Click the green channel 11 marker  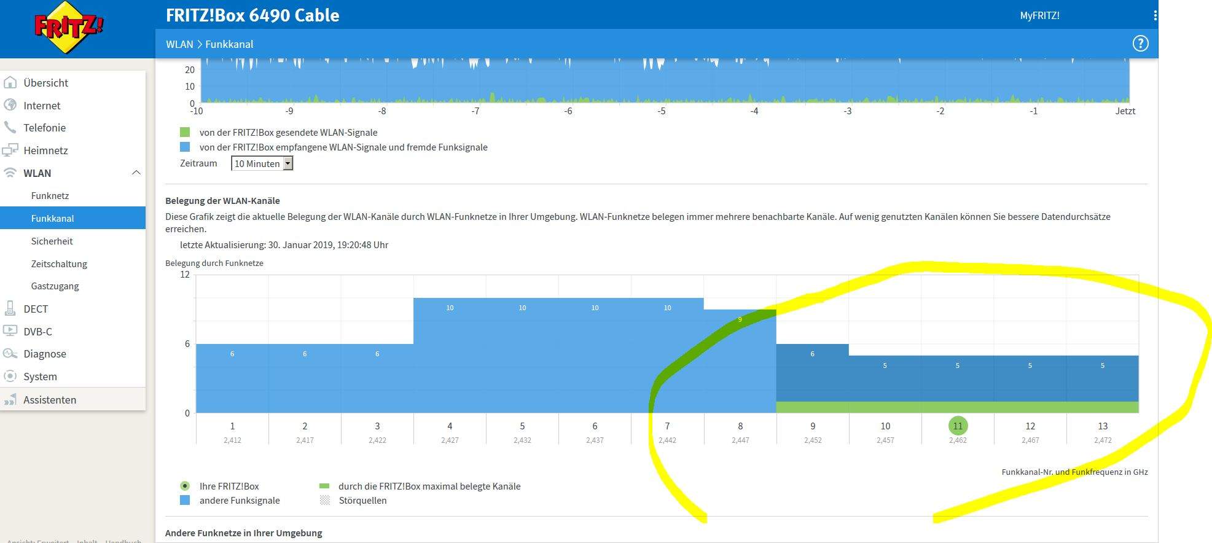pos(958,426)
